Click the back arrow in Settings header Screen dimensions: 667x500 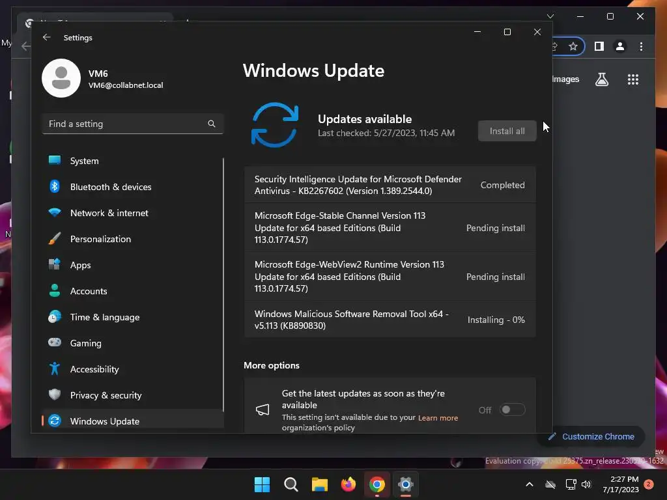[x=47, y=37]
